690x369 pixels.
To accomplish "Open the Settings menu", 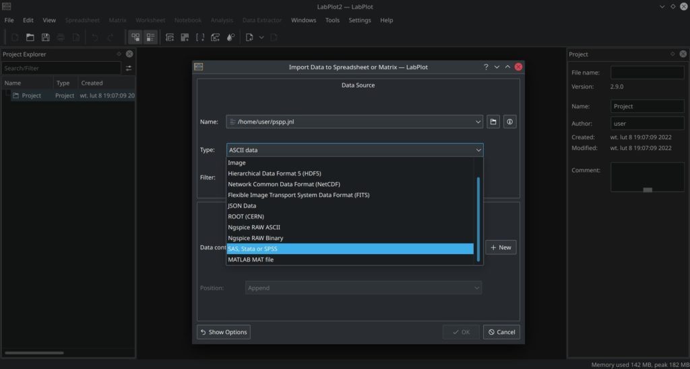I will click(x=359, y=20).
